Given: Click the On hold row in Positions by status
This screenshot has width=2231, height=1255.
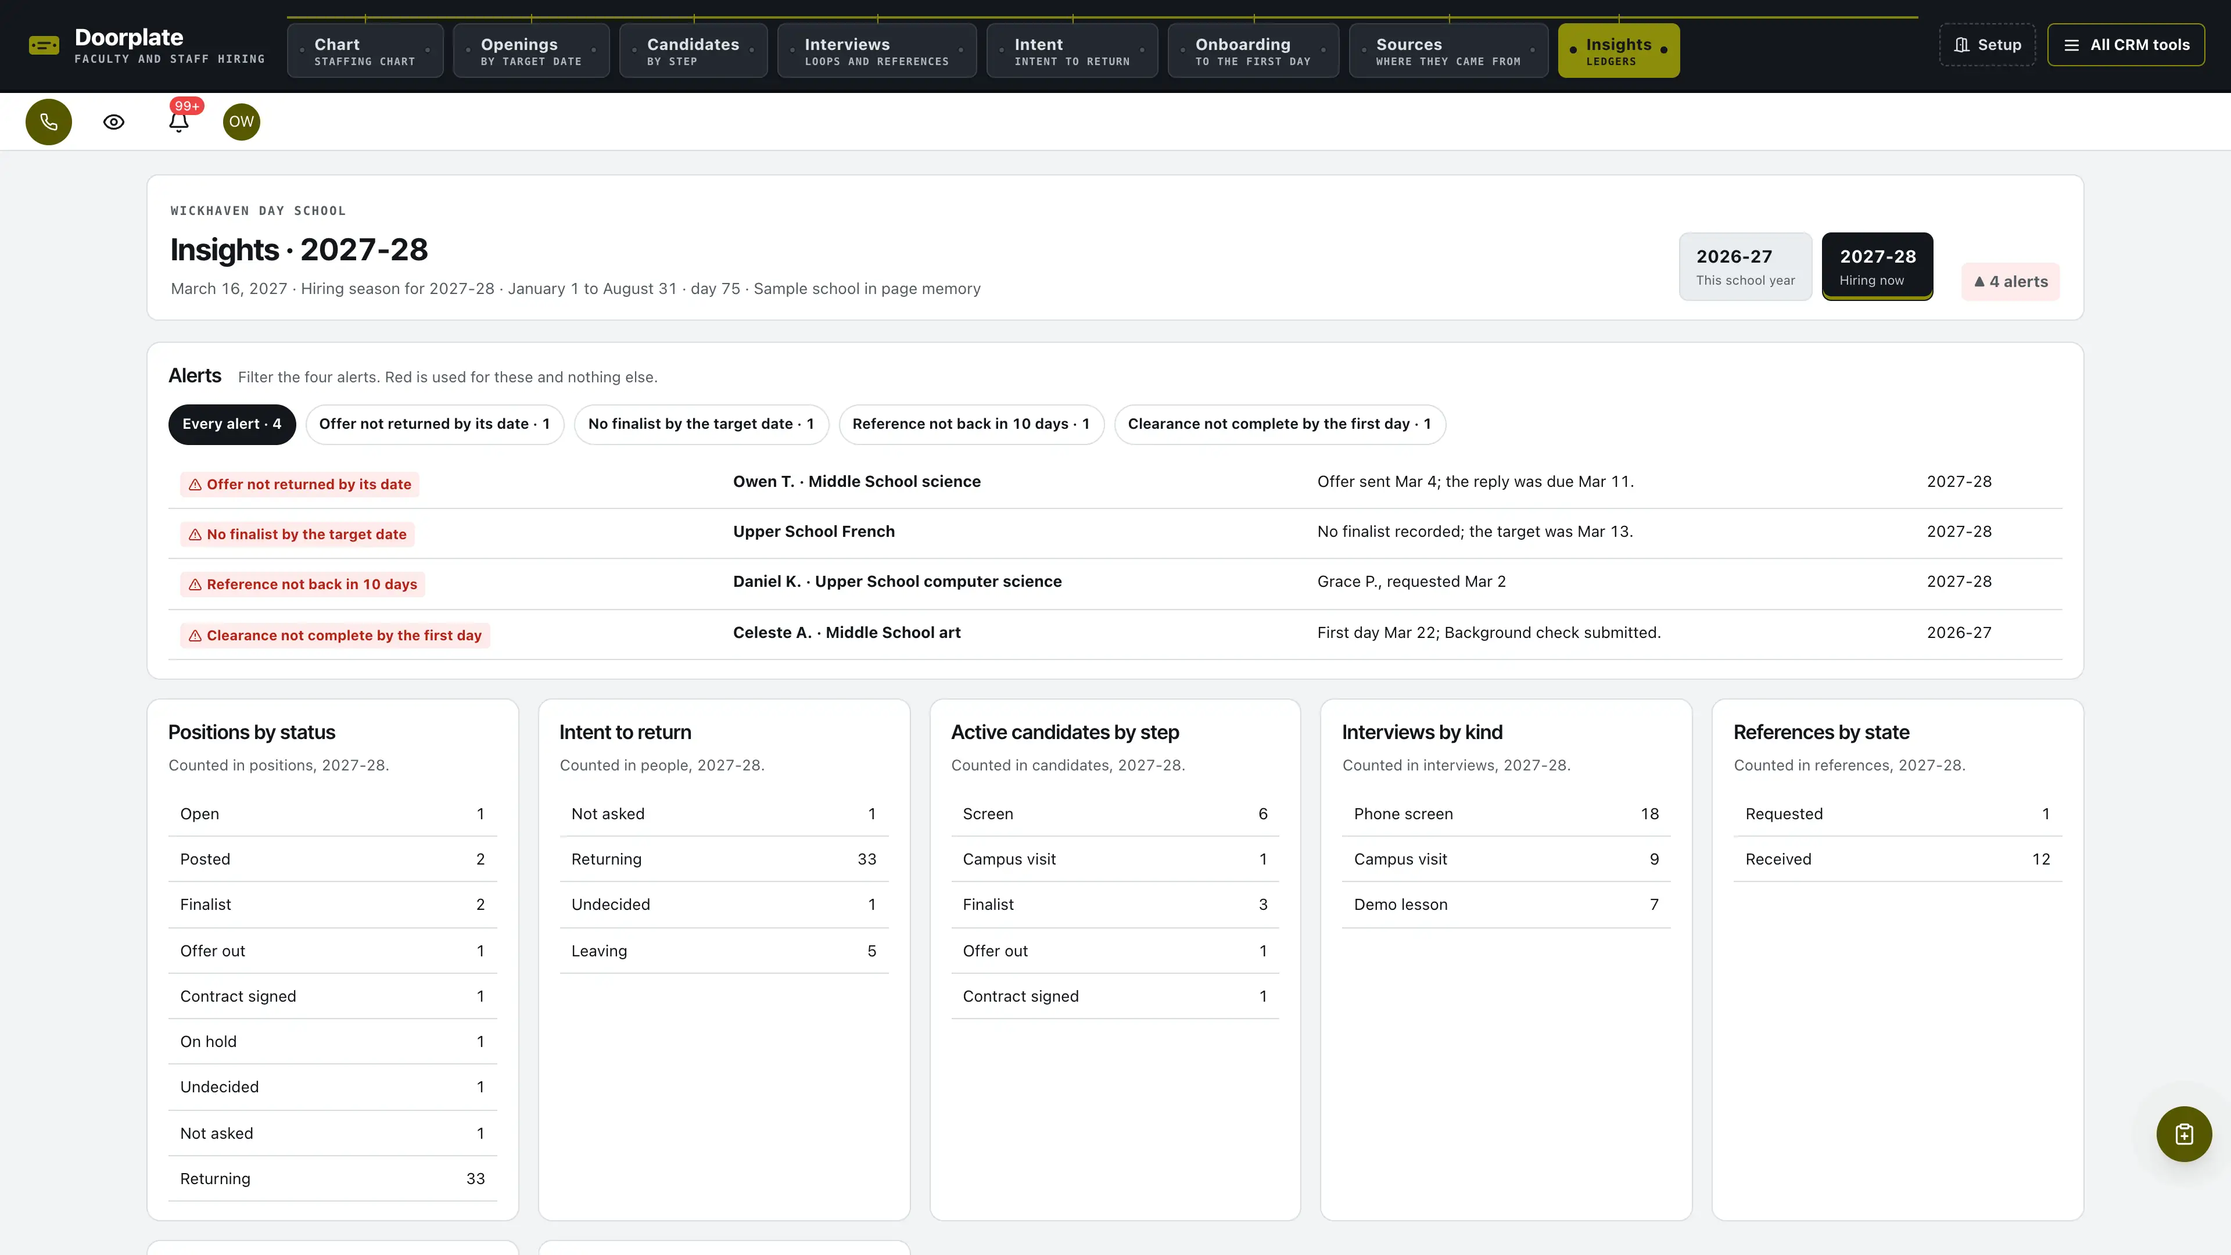Looking at the screenshot, I should point(332,1042).
